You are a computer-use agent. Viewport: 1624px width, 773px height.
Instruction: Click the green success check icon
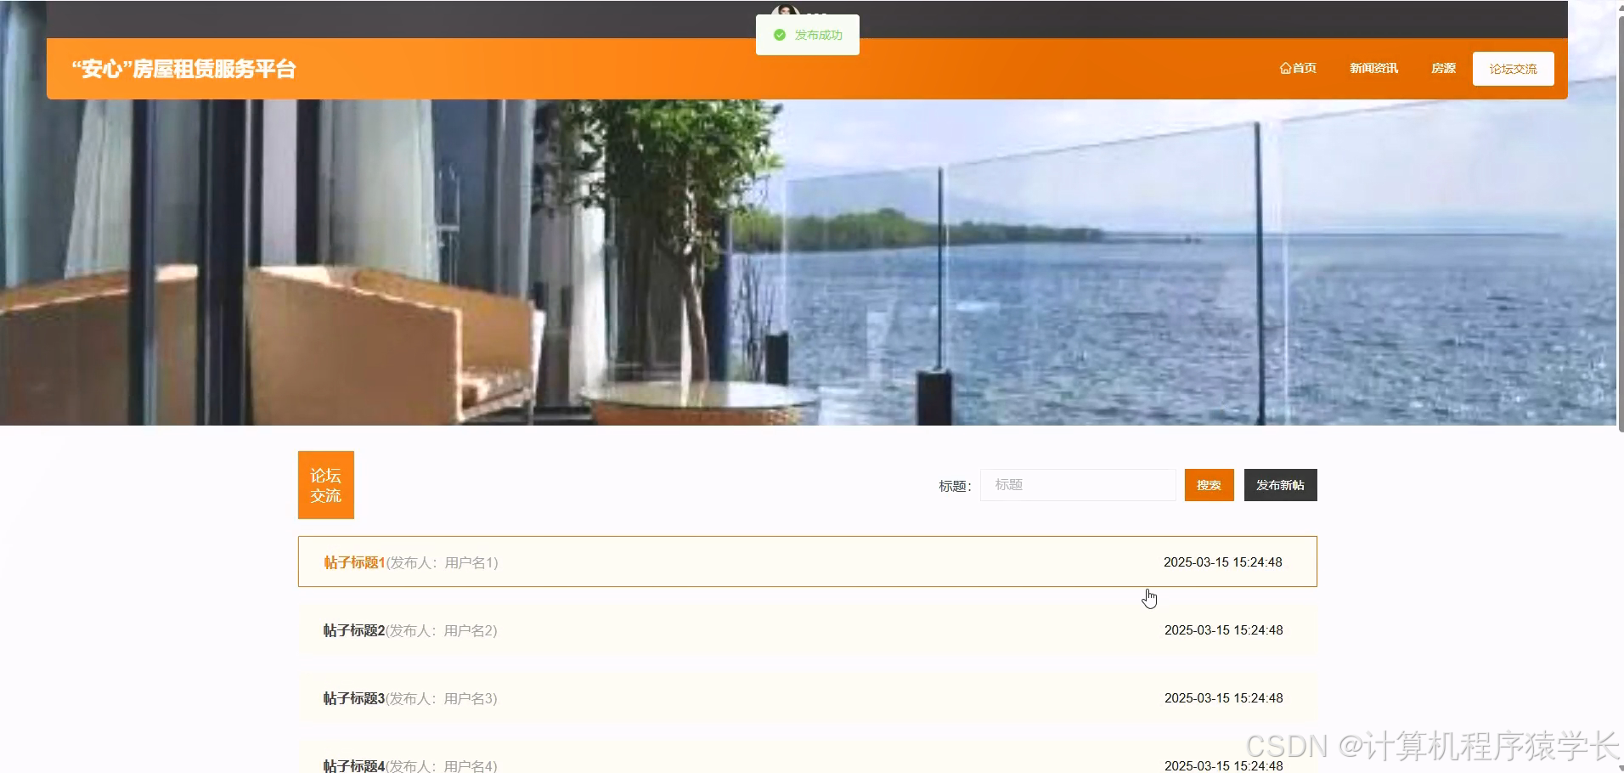[x=780, y=35]
